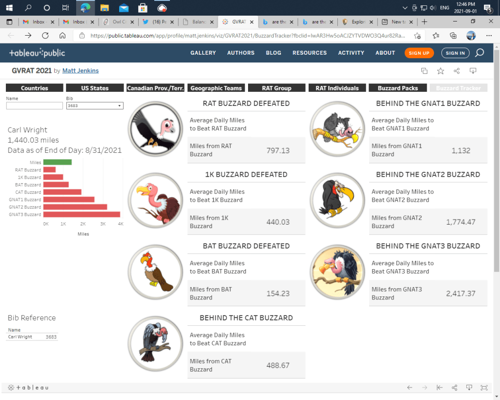
Task: Open File Explorer from the taskbar
Action: (x=104, y=8)
